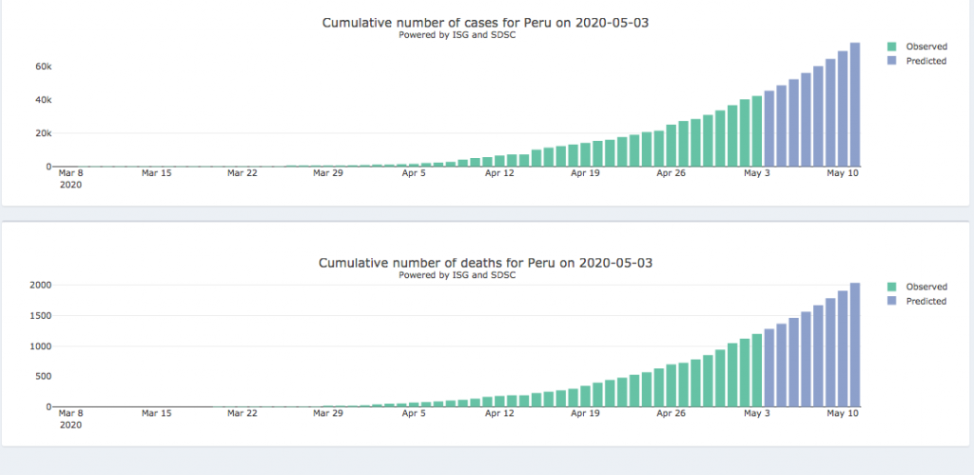The image size is (974, 475).
Task: Click green Observed swatch in deaths chart legend
Action: (891, 287)
